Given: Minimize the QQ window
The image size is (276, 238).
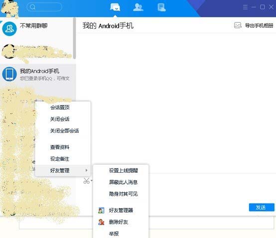Looking at the screenshot, I should [254, 7].
